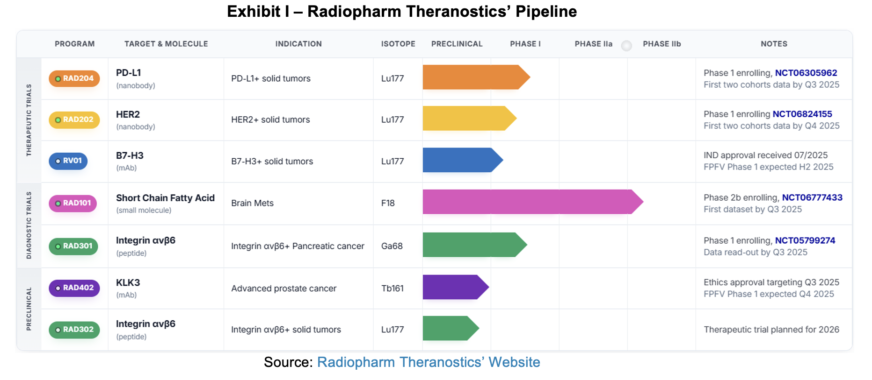Click the PROGRAM column header

coord(74,44)
